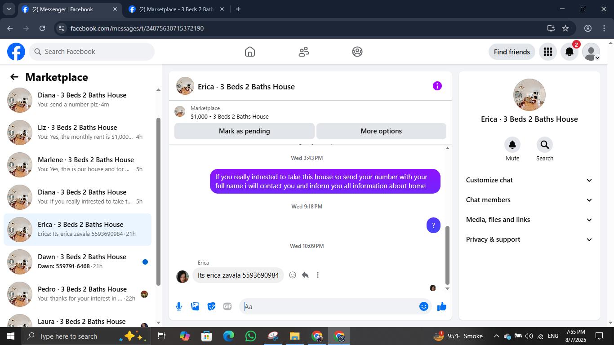Click the large listing photo in right panel
Image resolution: width=614 pixels, height=345 pixels.
[x=529, y=95]
